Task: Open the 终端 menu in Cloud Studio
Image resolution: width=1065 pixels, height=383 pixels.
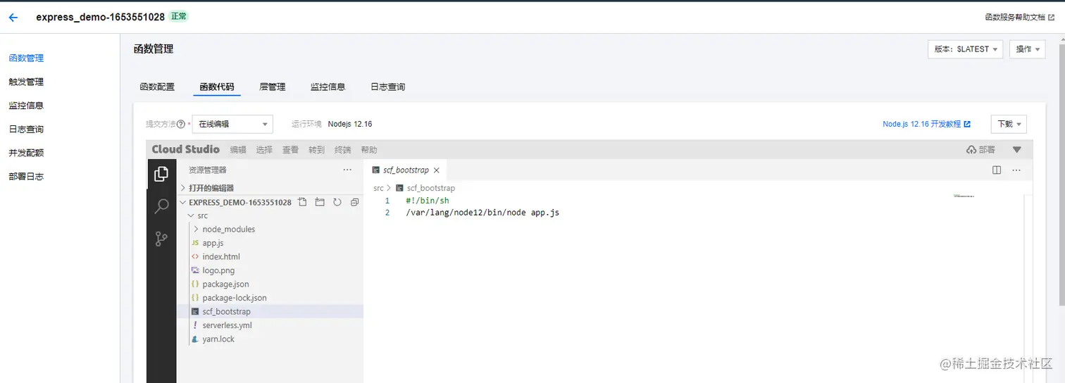Action: [x=342, y=150]
